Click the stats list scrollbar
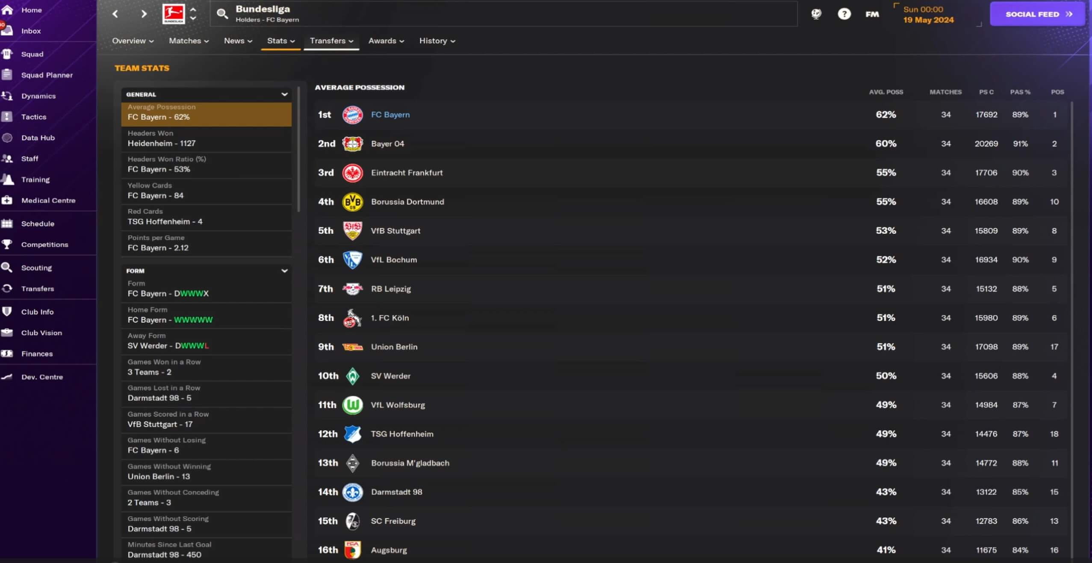1092x563 pixels. click(298, 150)
